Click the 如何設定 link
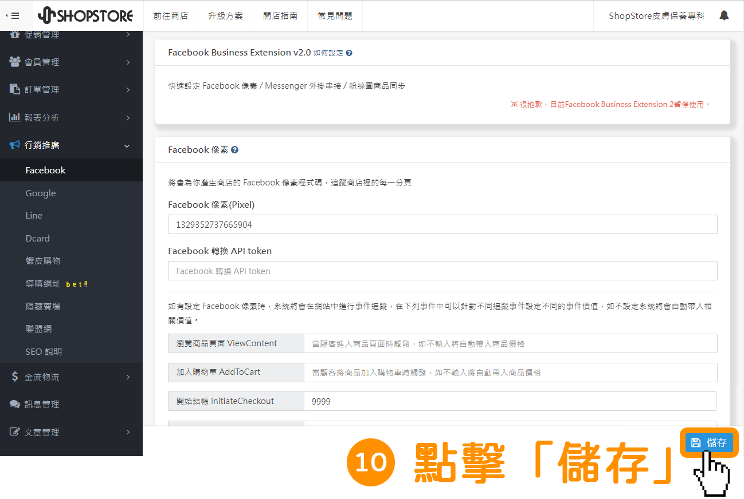This screenshot has height=499, width=744. (x=328, y=53)
